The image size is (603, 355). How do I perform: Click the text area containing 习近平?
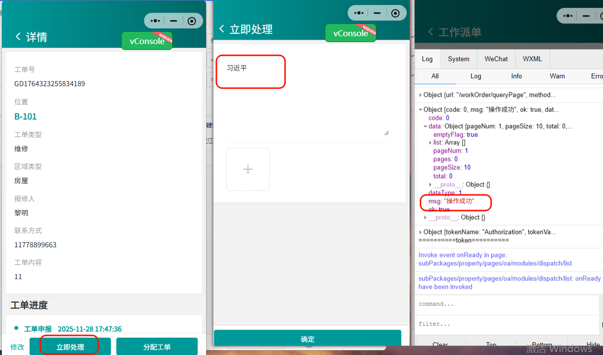coord(251,71)
